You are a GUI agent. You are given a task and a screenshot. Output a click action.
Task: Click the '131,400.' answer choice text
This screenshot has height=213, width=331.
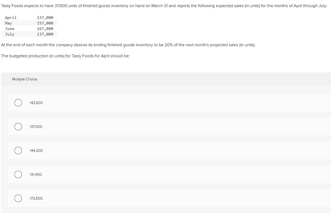point(36,174)
